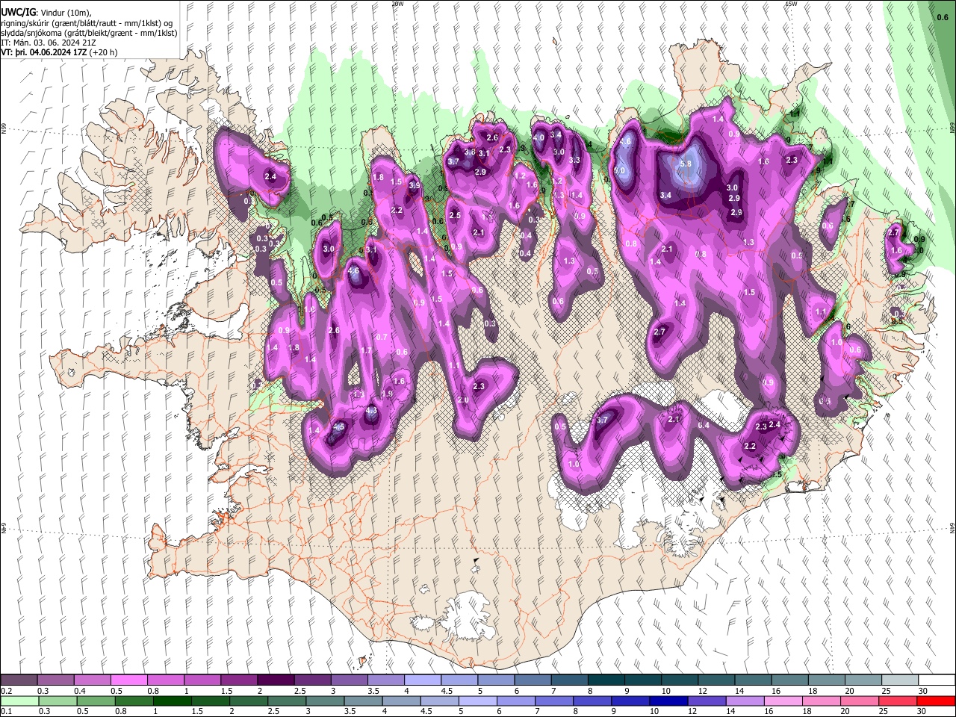This screenshot has width=956, height=717.
Task: Click the '15W' longitude label at top edge
Action: click(x=791, y=4)
